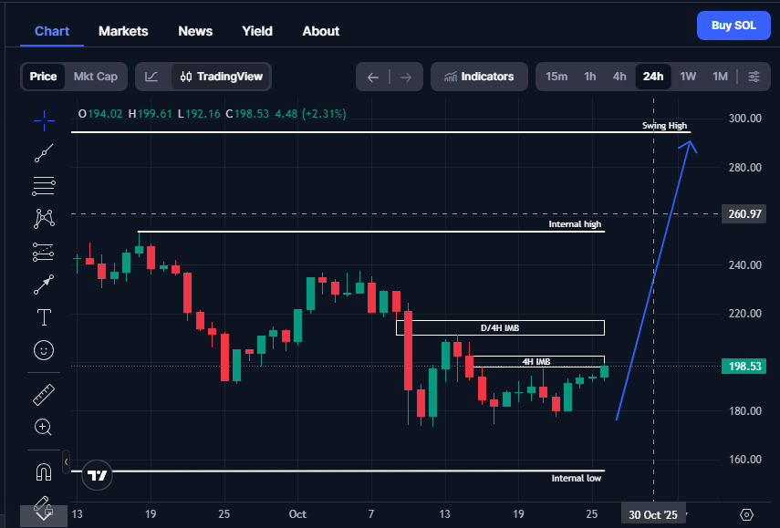780x528 pixels.
Task: Click the Buy SOL button
Action: [x=733, y=26]
